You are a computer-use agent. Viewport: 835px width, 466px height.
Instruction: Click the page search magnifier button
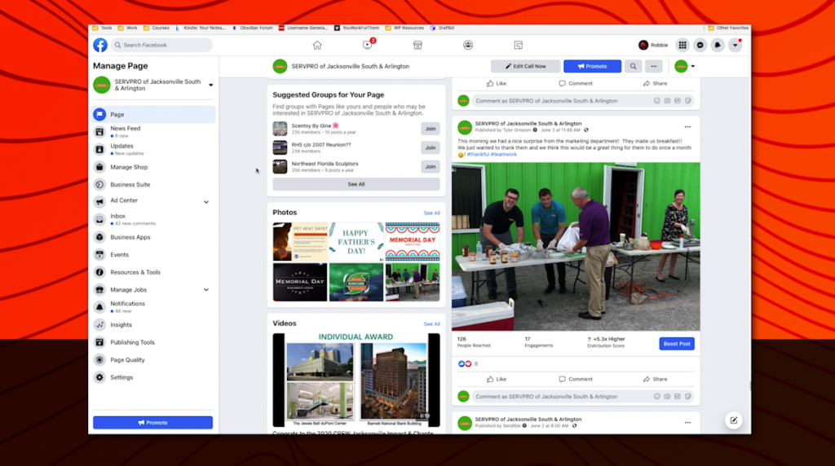633,67
